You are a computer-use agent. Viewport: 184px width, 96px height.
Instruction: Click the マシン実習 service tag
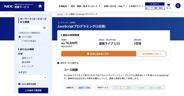click(x=126, y=88)
